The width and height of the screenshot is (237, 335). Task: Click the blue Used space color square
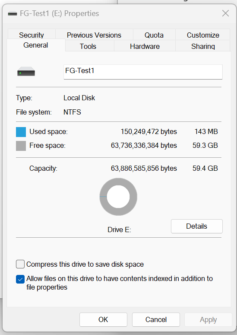pos(21,132)
